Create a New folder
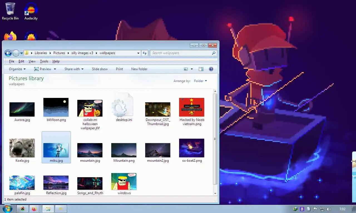Screen dimensions: 356x213 139,69
